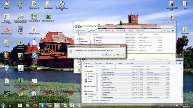Screen dimensions: 193x108
Task: Open help in .minecraft window
Action: (180, 63)
